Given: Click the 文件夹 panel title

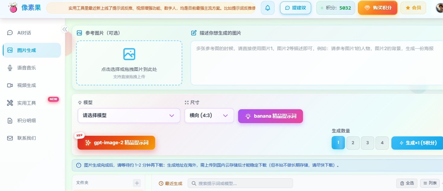Looking at the screenshot, I should 82,183.
